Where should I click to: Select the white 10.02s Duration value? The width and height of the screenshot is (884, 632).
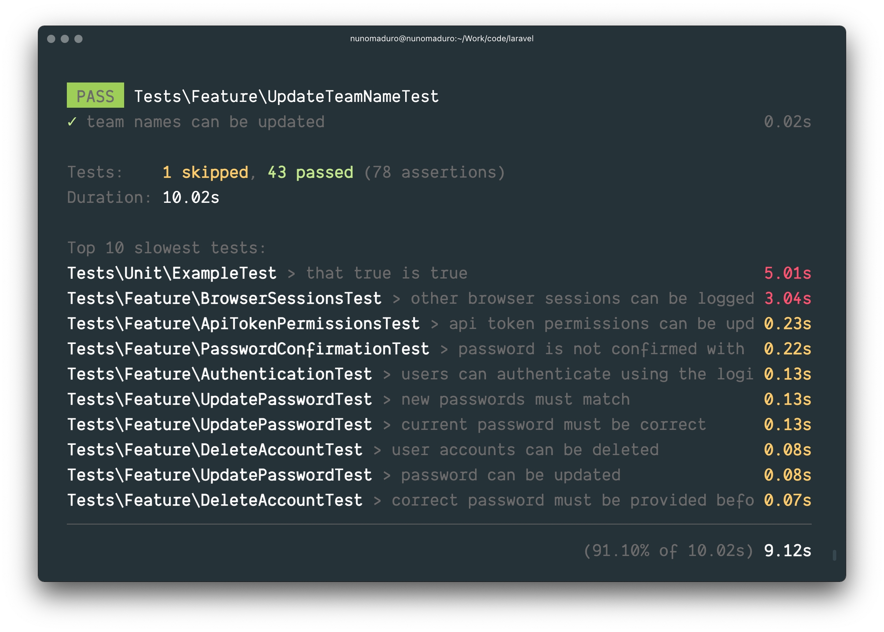point(191,197)
